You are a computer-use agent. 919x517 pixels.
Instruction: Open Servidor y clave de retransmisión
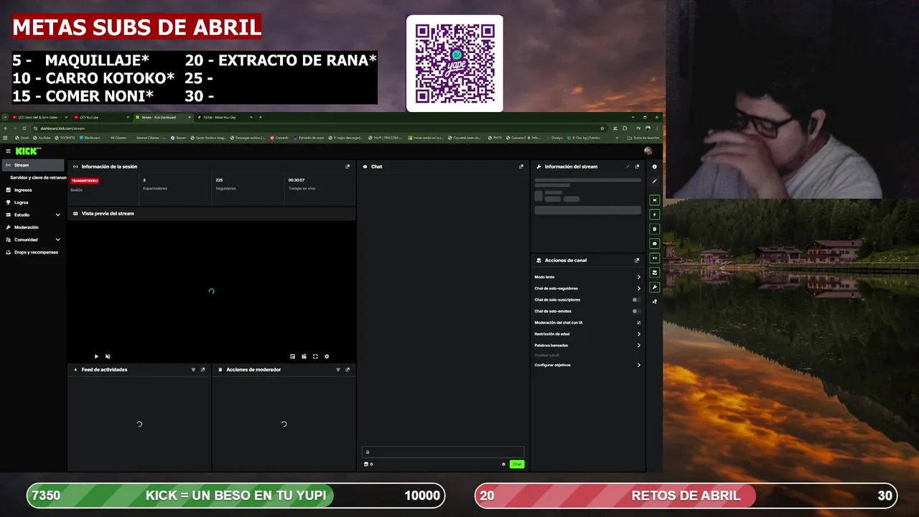coord(37,177)
